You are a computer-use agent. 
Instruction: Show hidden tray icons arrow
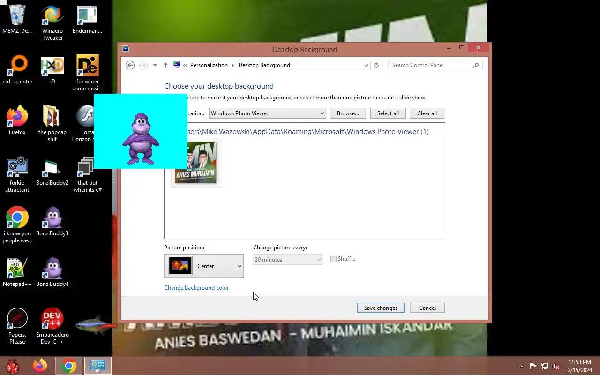coord(522,366)
